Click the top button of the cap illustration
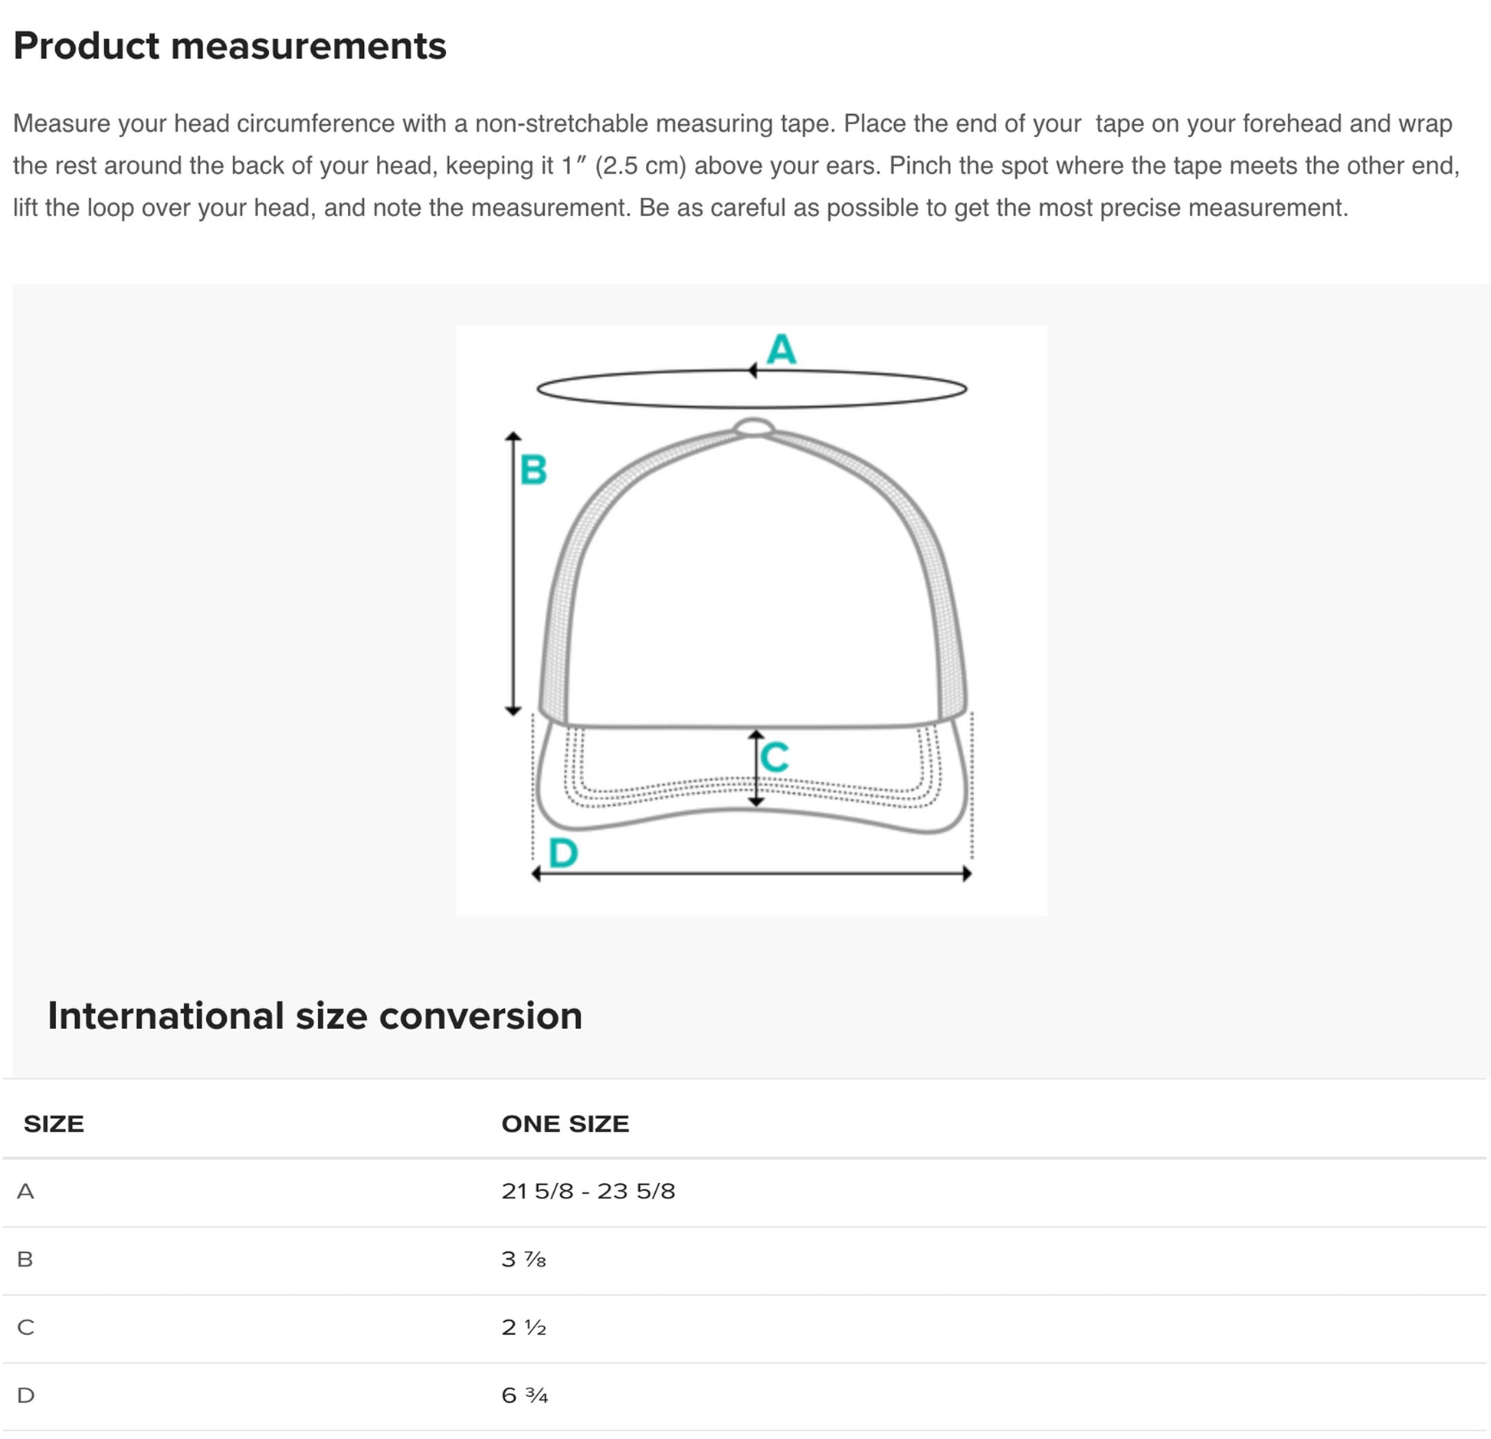This screenshot has height=1439, width=1491. pos(754,428)
